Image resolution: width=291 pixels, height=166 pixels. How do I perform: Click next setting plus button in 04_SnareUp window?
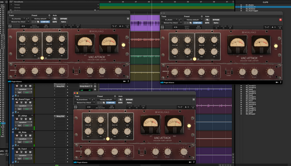pos(36,22)
